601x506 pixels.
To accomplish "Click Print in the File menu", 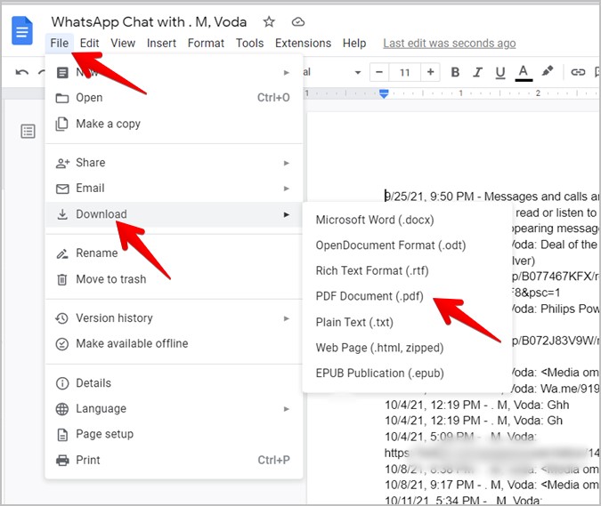I will coord(88,460).
